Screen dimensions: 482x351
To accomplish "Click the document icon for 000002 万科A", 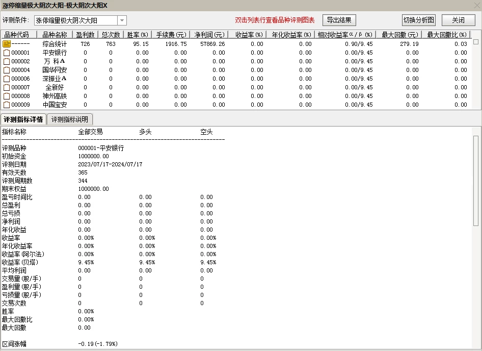I will click(7, 61).
